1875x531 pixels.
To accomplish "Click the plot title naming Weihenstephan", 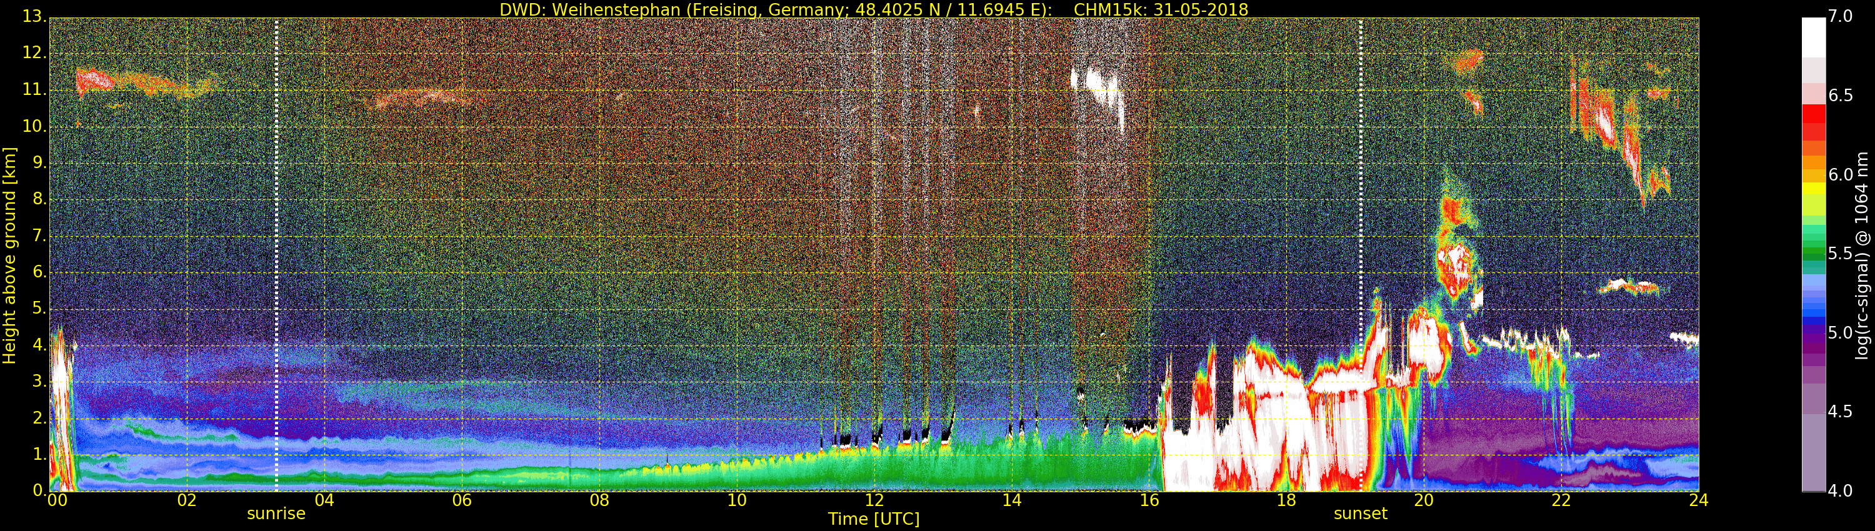I will 874,9.
